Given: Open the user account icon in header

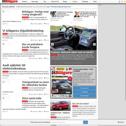Looking at the screenshot, I should [x=119, y=2].
